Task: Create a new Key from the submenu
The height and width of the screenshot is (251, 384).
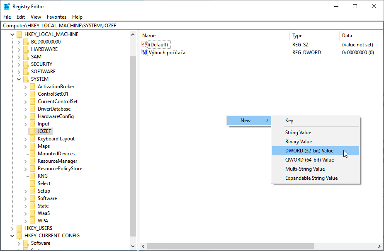Action: tap(289, 121)
